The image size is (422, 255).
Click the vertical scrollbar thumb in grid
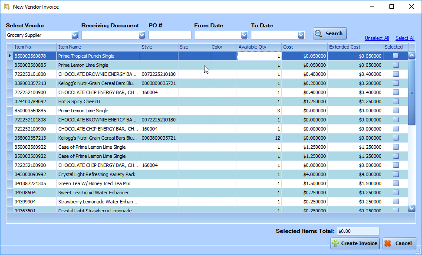click(x=412, y=92)
